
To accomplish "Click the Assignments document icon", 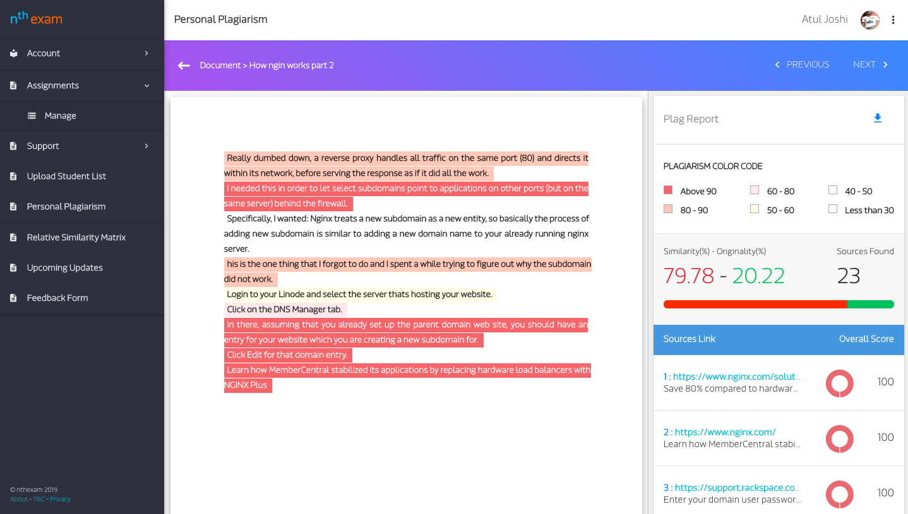I will point(13,86).
